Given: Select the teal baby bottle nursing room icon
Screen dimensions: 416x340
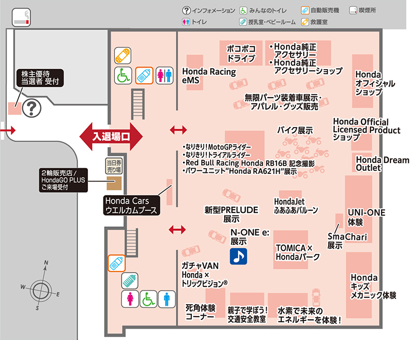Looking at the screenshot, I should tap(129, 280).
